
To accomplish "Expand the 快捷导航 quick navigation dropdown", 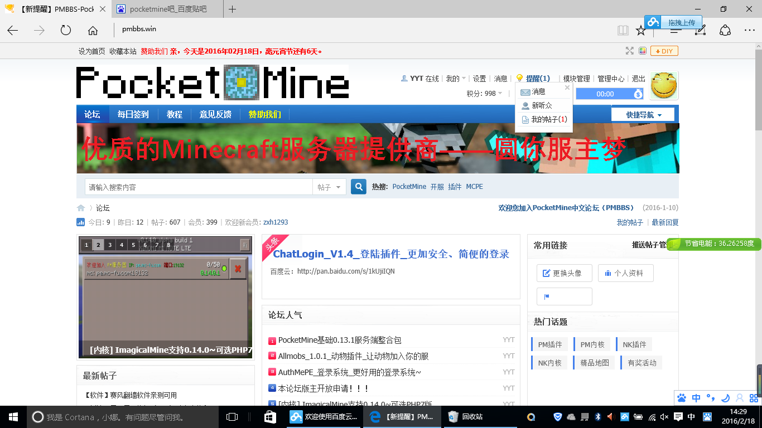I will pyautogui.click(x=643, y=115).
